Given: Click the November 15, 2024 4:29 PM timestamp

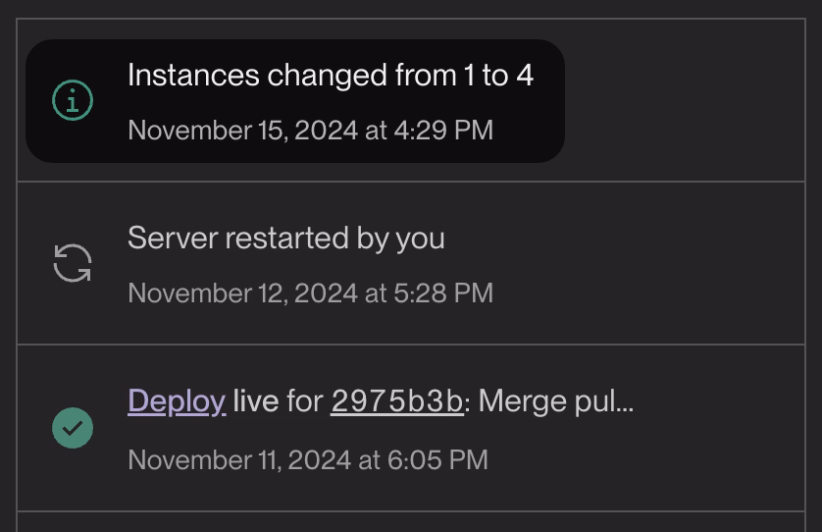Looking at the screenshot, I should click(x=310, y=131).
